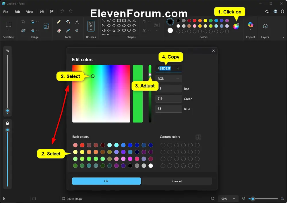
Task: Select the five-point star shape
Action: coord(114,31)
